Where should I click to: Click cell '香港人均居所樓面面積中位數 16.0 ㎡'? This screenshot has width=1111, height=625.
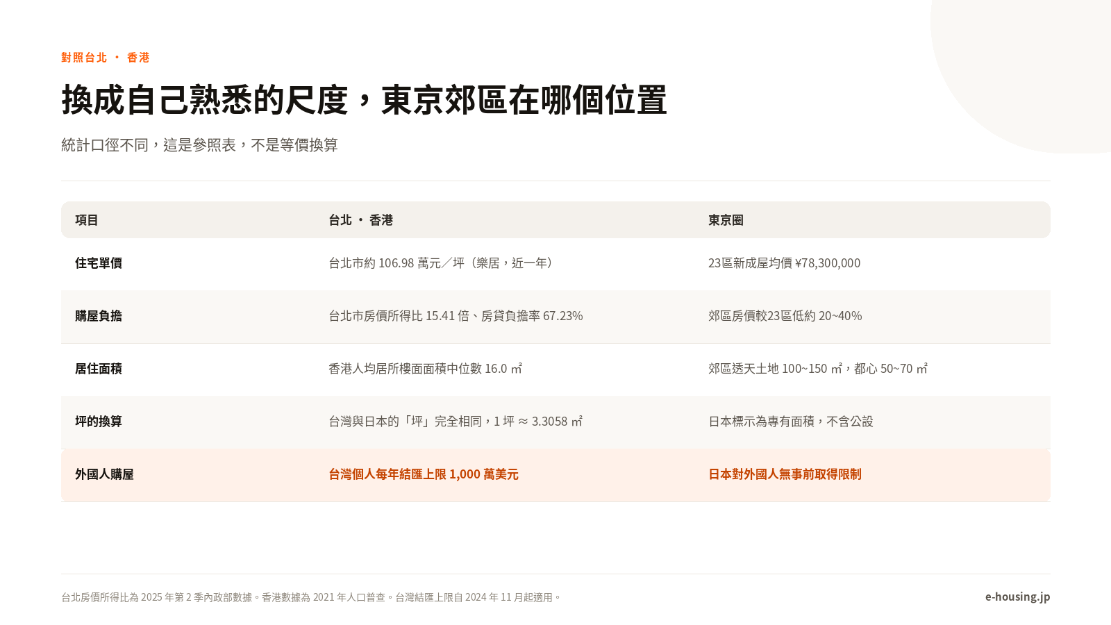[425, 369]
